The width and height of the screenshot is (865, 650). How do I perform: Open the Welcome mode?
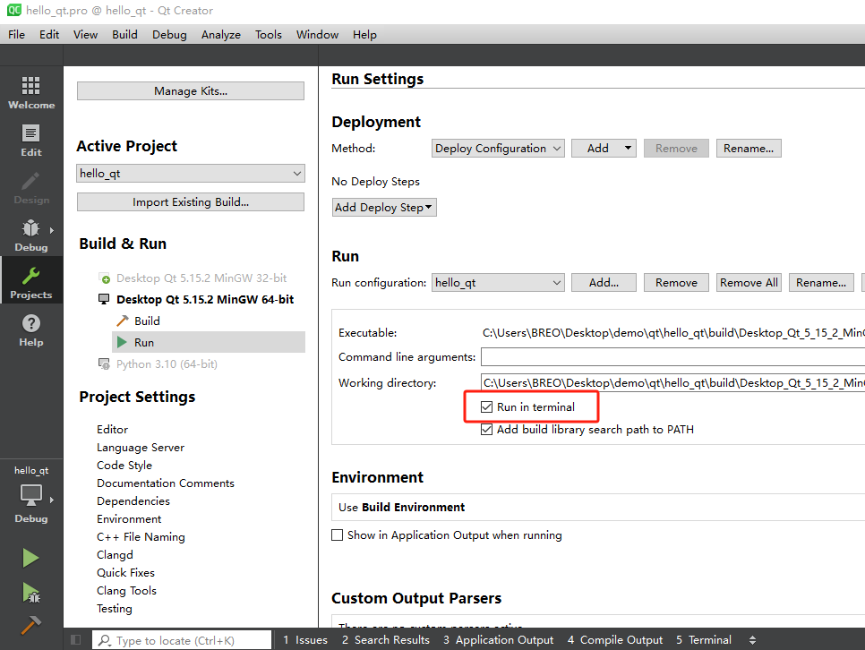click(x=30, y=93)
